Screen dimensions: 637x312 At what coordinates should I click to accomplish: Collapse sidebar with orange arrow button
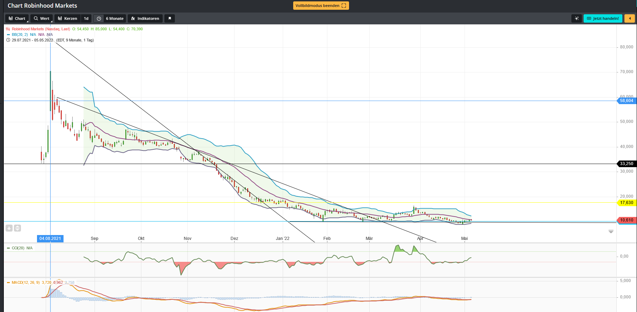click(x=630, y=18)
